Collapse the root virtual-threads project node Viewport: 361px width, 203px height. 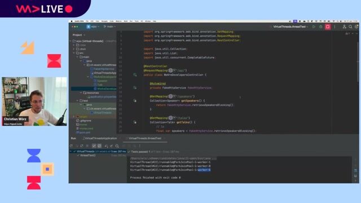coord(71,41)
